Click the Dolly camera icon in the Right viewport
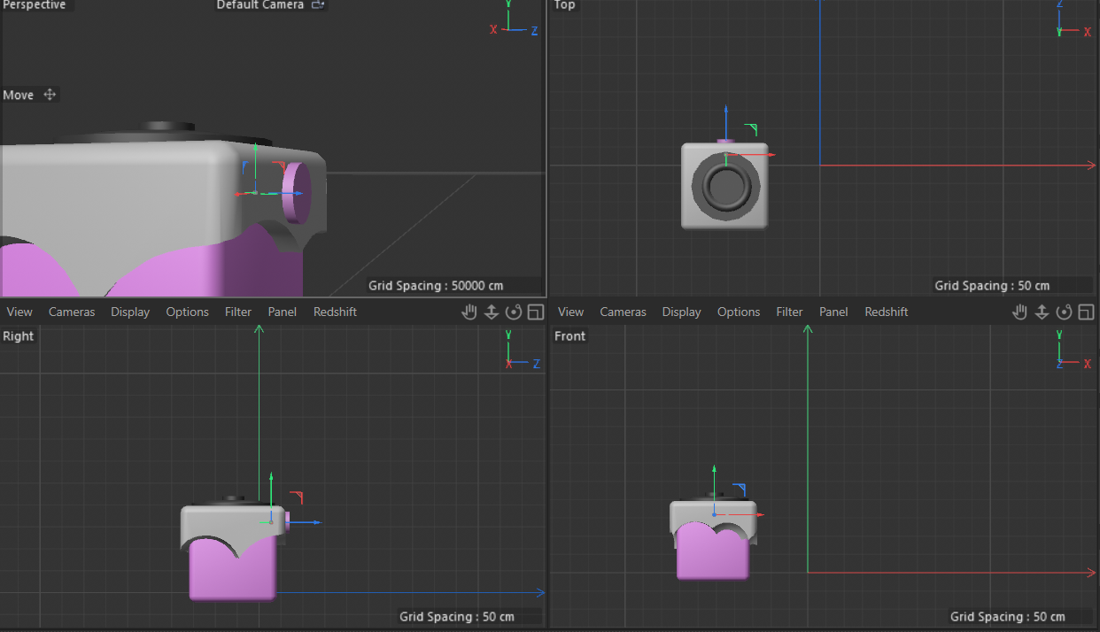 tap(492, 312)
